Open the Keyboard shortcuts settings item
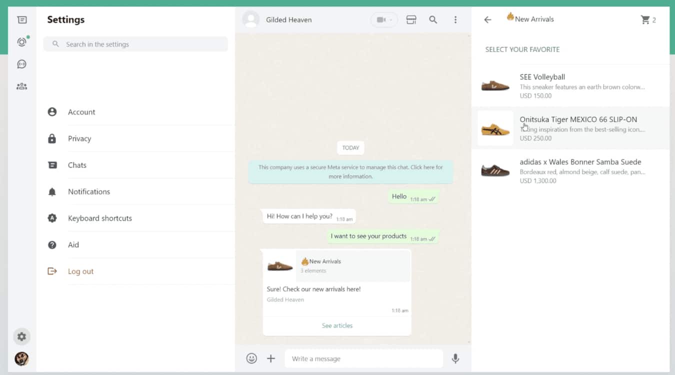The width and height of the screenshot is (675, 375). [99, 218]
